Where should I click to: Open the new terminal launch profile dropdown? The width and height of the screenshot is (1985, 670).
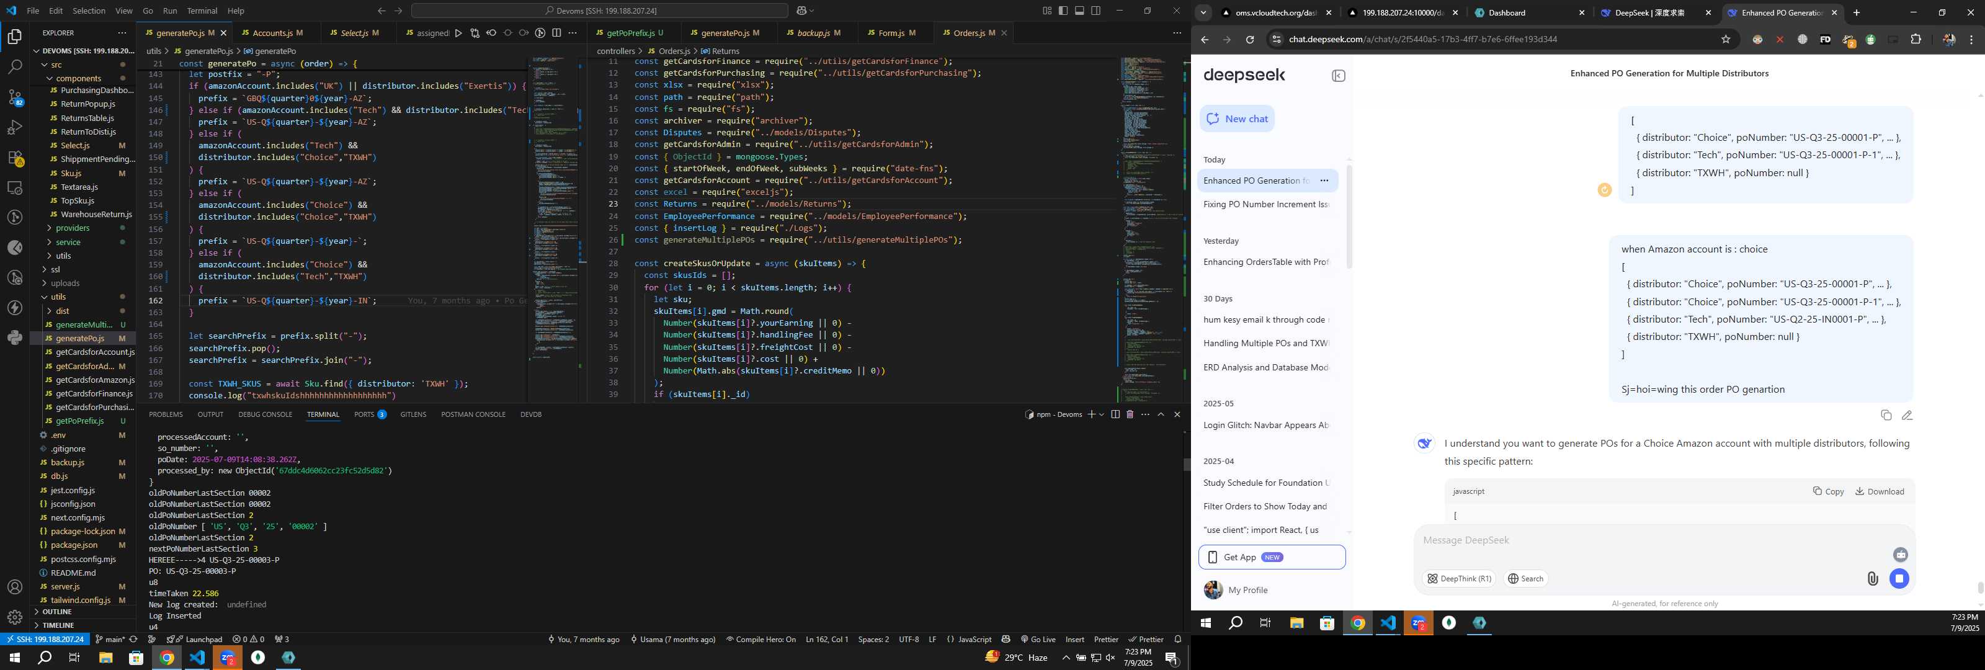[1102, 415]
